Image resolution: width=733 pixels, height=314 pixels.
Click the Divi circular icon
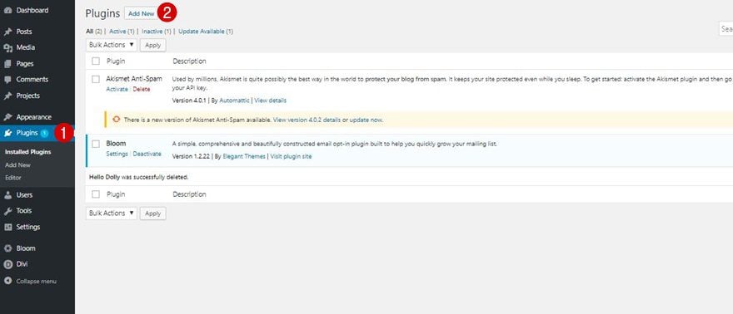[8, 264]
